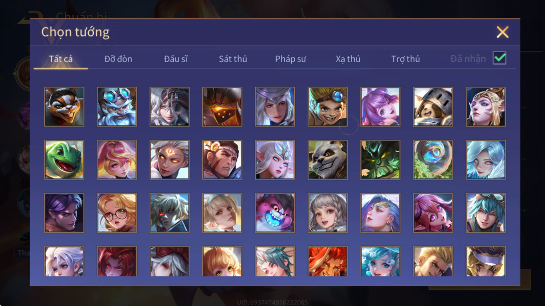545x306 pixels.
Task: Show the Pháp sư hero category
Action: click(x=291, y=59)
